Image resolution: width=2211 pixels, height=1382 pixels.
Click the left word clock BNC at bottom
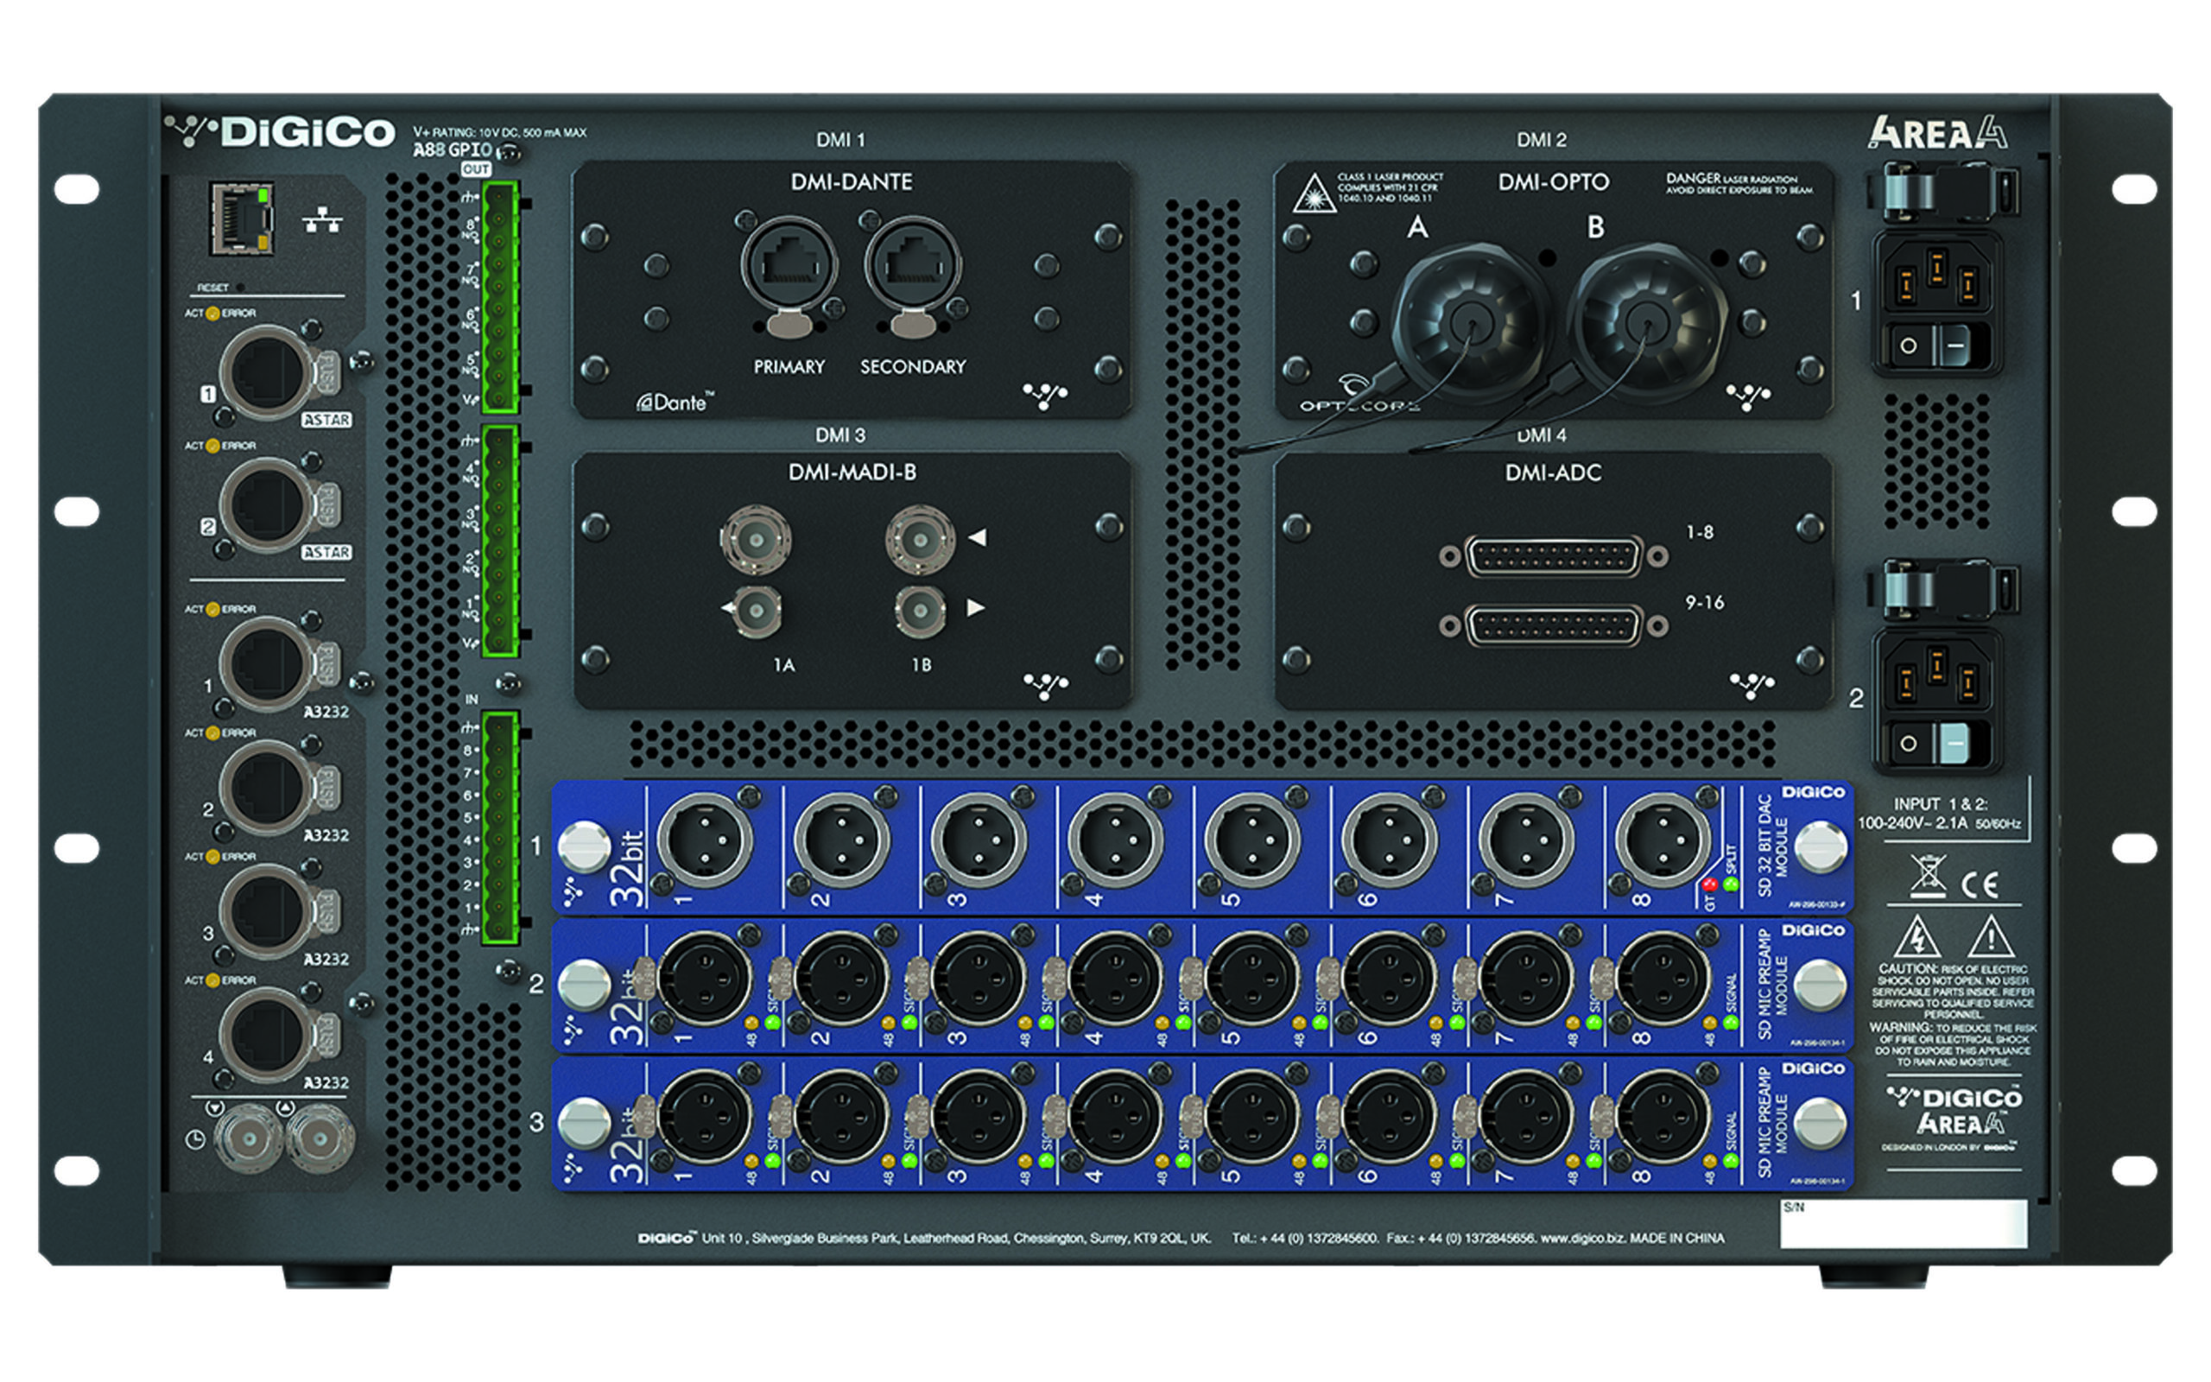tap(248, 1139)
